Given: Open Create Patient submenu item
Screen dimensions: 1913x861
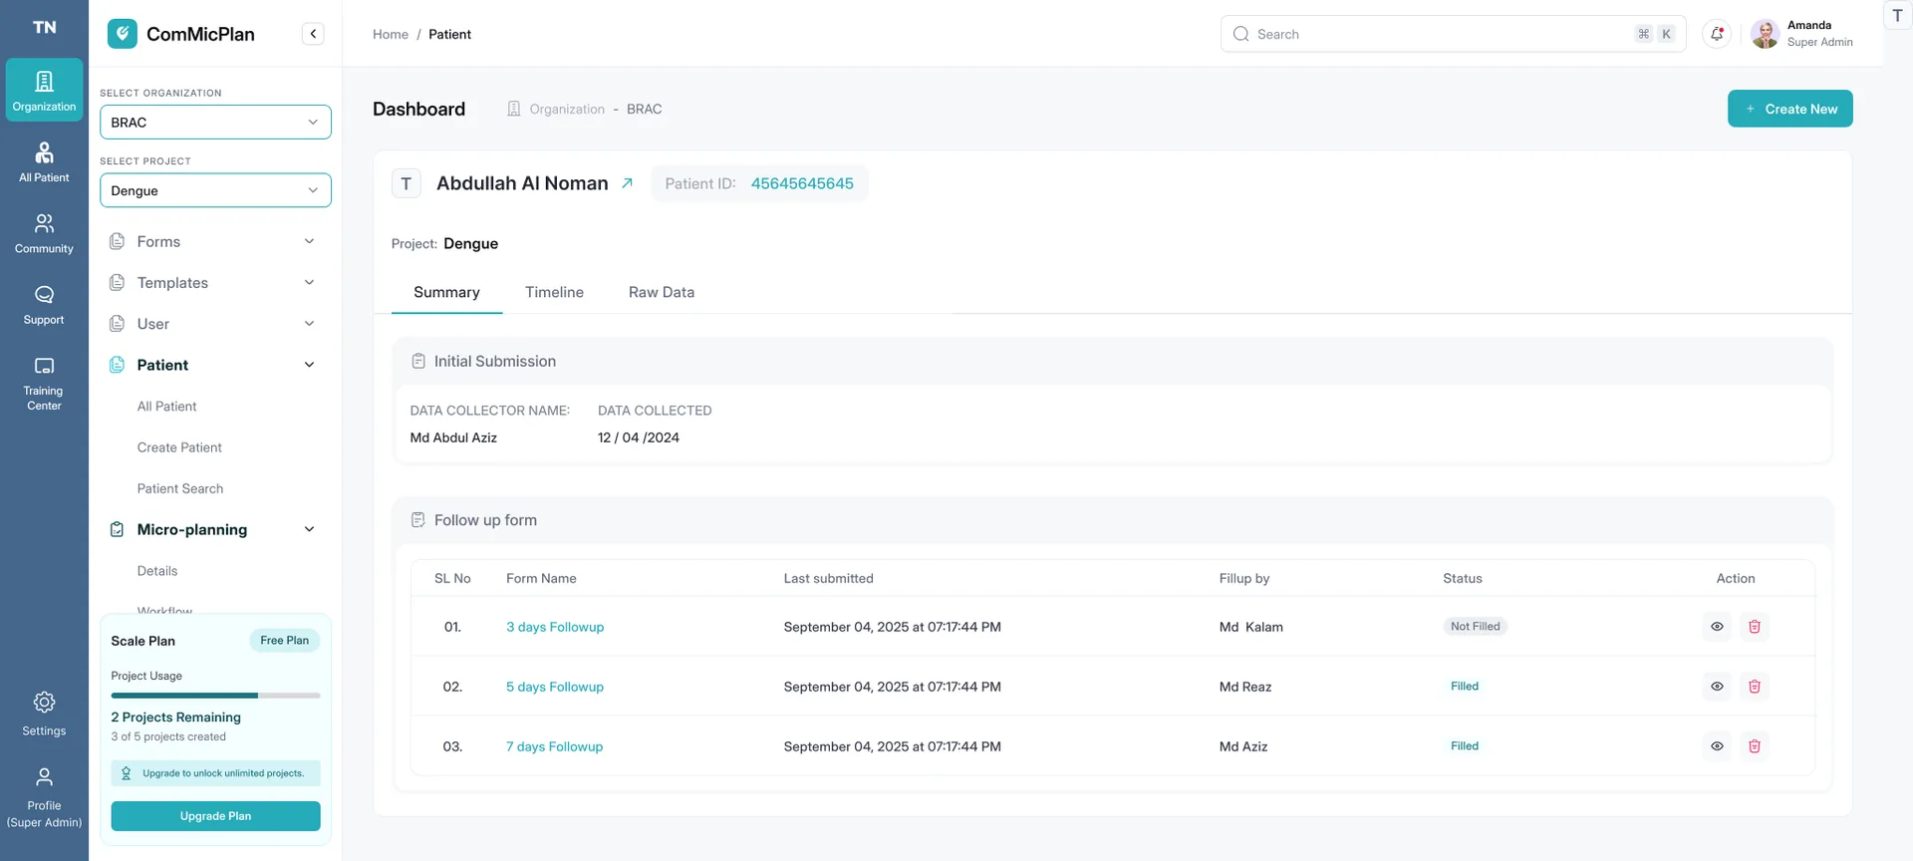Looking at the screenshot, I should click(179, 447).
